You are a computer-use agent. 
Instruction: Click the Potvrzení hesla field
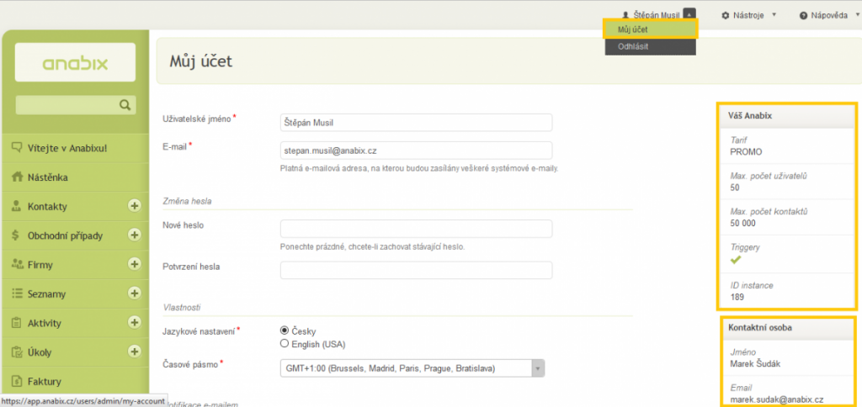click(x=416, y=270)
